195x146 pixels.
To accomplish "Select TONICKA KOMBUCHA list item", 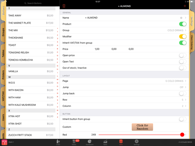I will point(31,60).
